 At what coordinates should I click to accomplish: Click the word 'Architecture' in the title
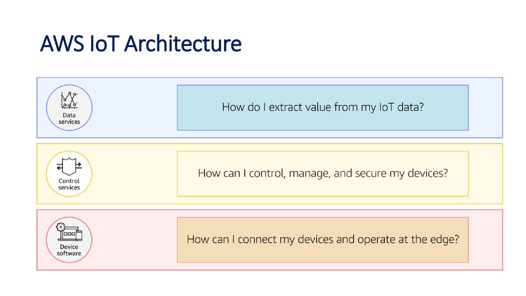(183, 44)
